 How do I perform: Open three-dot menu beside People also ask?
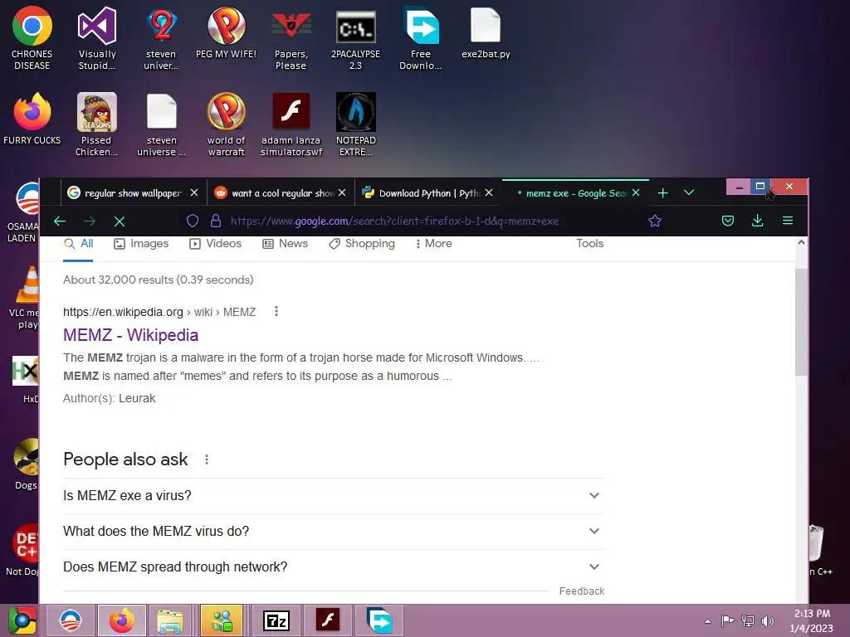(x=207, y=460)
